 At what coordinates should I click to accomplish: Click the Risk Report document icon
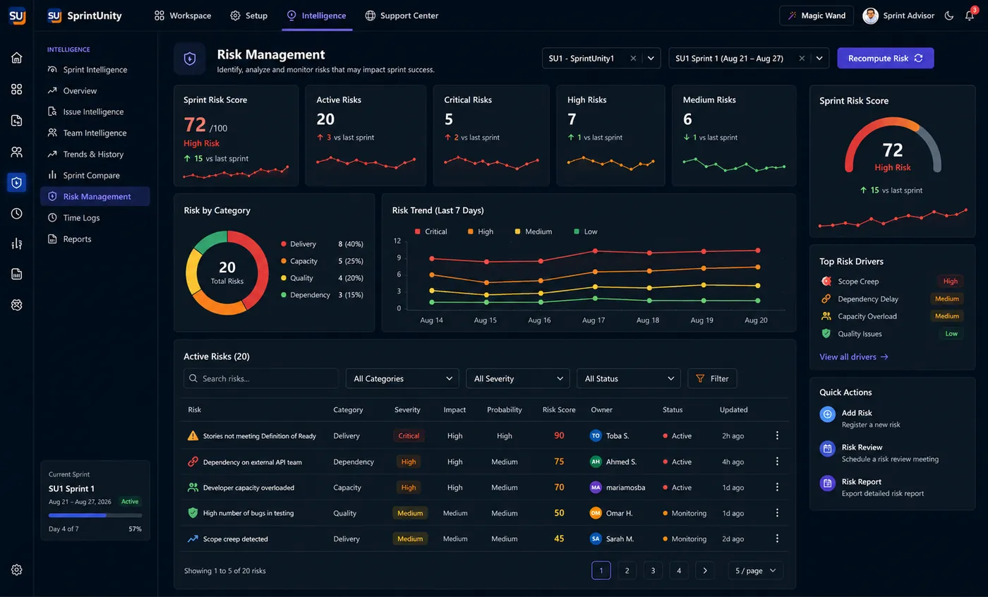coord(828,483)
